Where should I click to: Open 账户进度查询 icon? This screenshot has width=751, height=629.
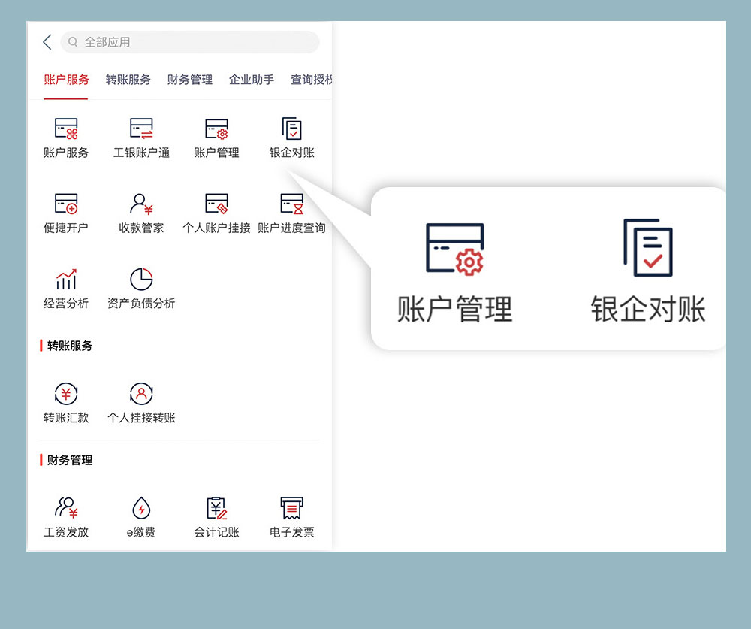tap(291, 204)
